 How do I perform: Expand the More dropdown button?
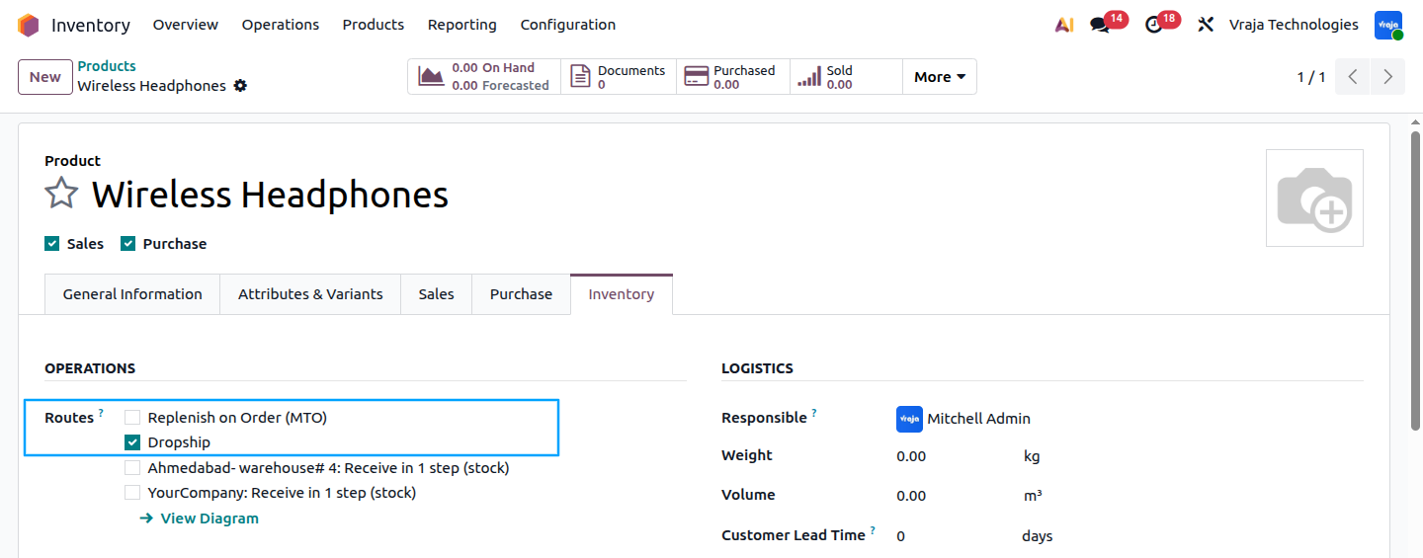[x=940, y=77]
